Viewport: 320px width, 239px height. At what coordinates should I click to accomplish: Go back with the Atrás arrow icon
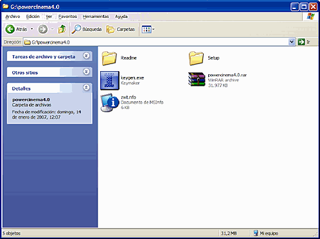click(x=10, y=29)
